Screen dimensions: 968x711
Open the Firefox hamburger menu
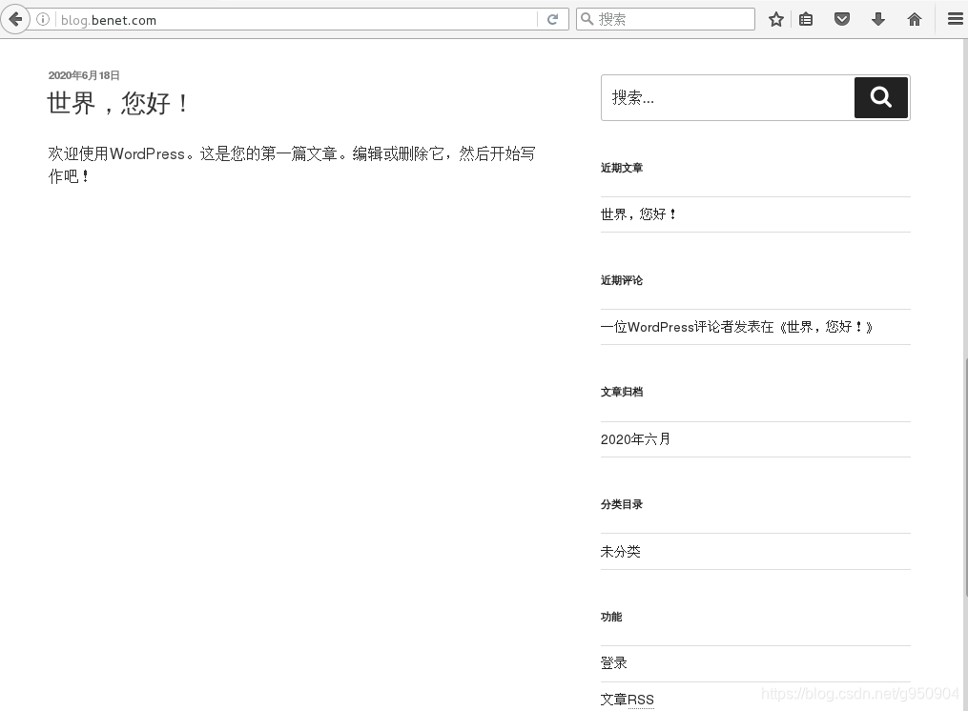[x=955, y=18]
